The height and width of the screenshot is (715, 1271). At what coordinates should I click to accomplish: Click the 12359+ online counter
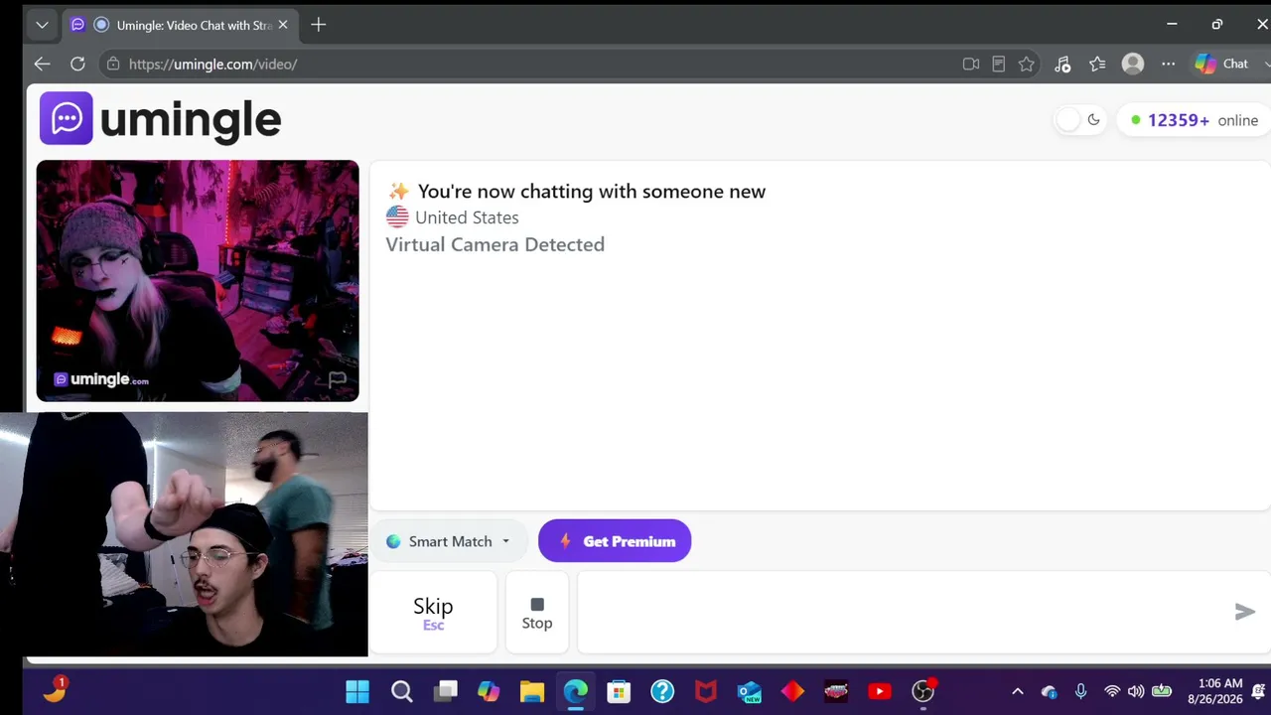pyautogui.click(x=1195, y=120)
